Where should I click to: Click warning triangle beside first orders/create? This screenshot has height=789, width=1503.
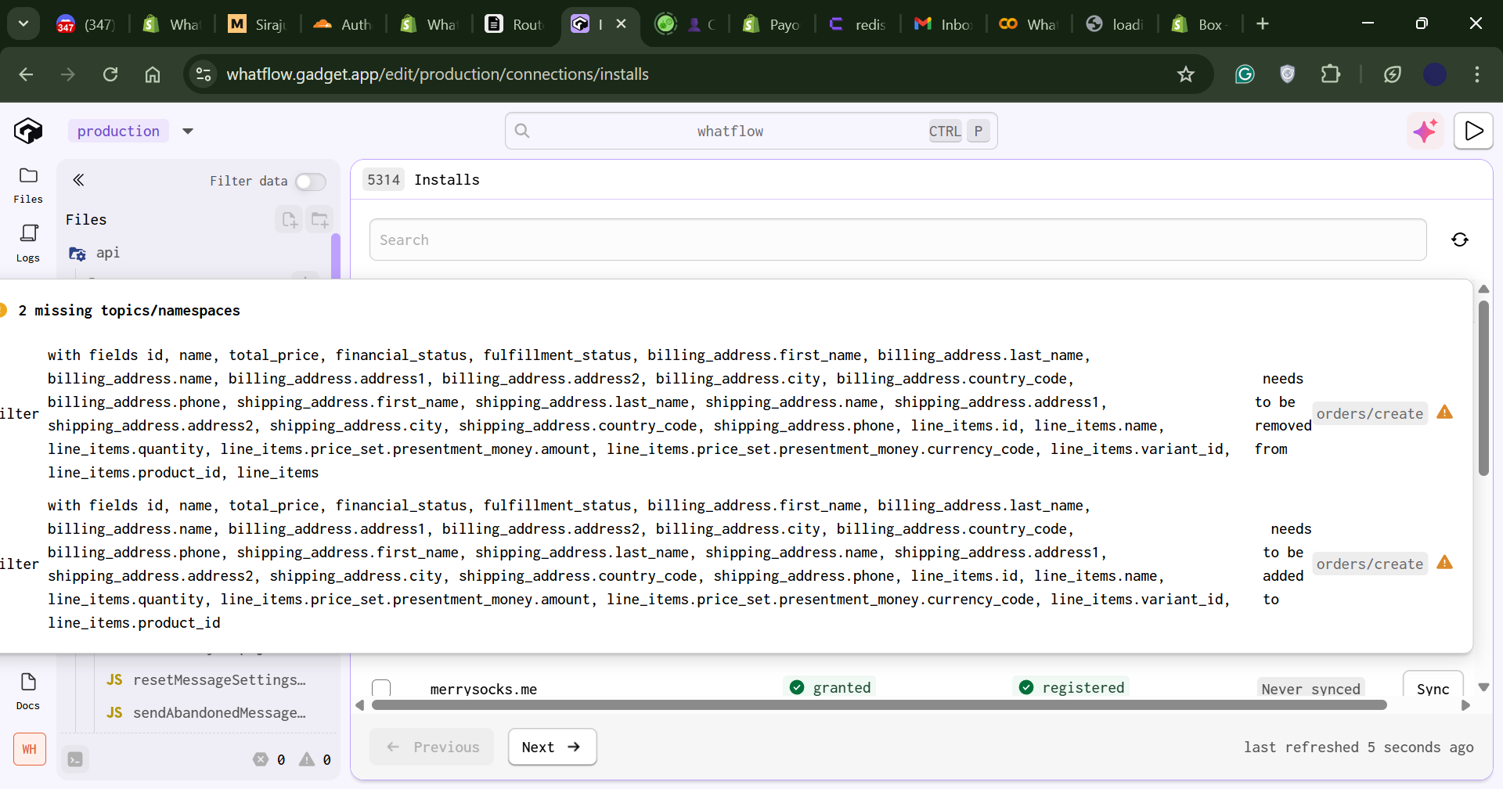coord(1445,413)
